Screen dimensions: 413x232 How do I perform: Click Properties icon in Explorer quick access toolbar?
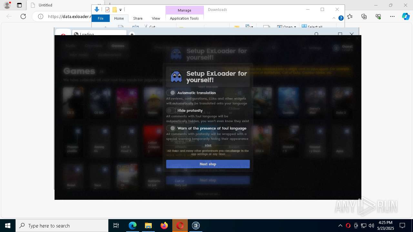[107, 10]
